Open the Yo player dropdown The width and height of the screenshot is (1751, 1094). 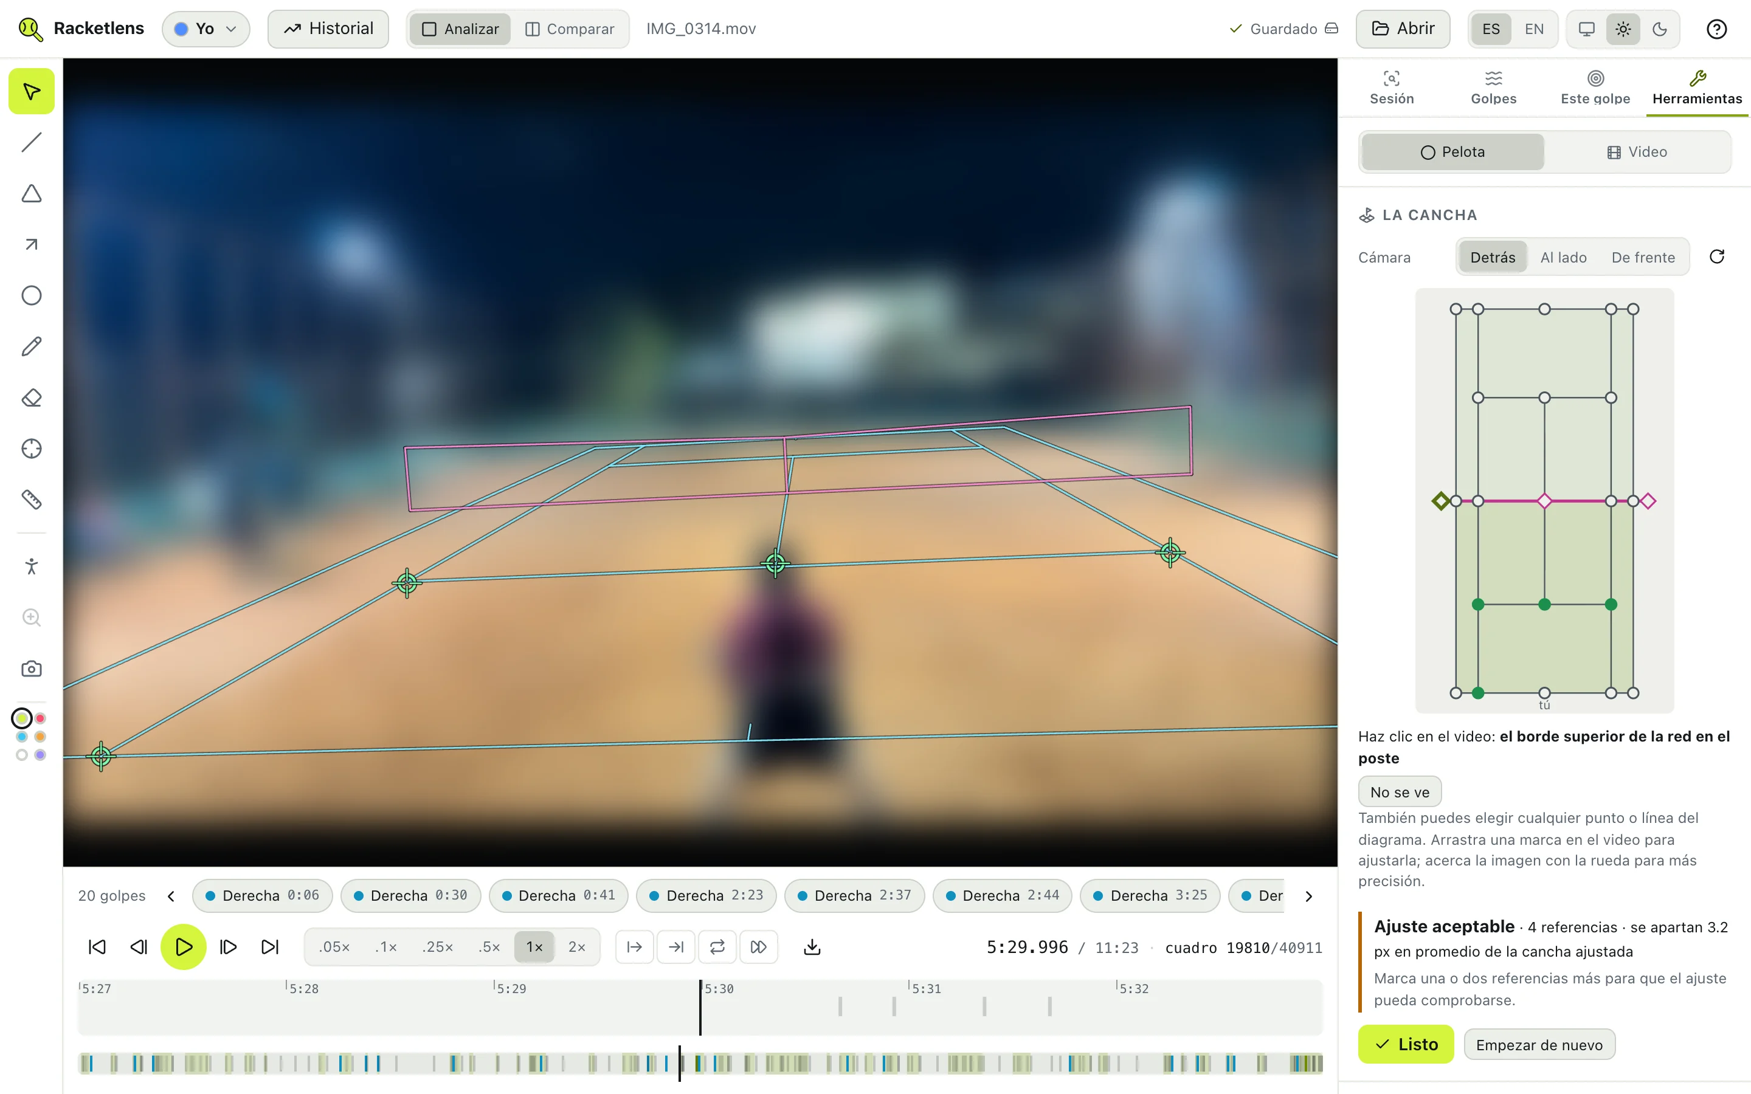point(205,29)
